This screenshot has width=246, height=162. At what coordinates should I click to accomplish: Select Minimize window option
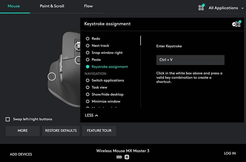tap(103, 101)
